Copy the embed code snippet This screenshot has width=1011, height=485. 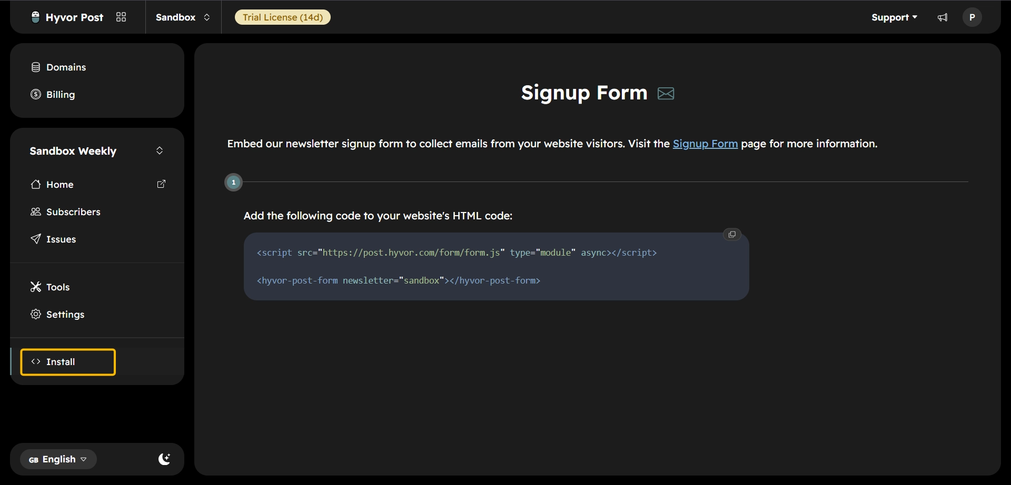732,235
